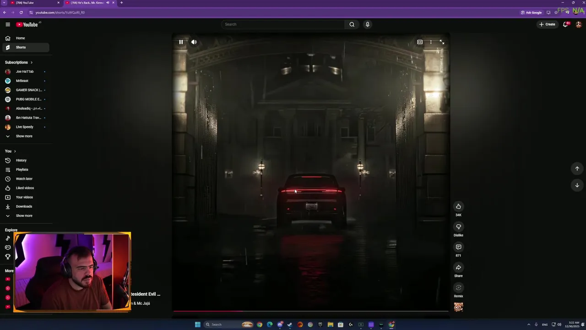Go to the next Short with down arrow
This screenshot has width=586, height=330.
tap(577, 185)
